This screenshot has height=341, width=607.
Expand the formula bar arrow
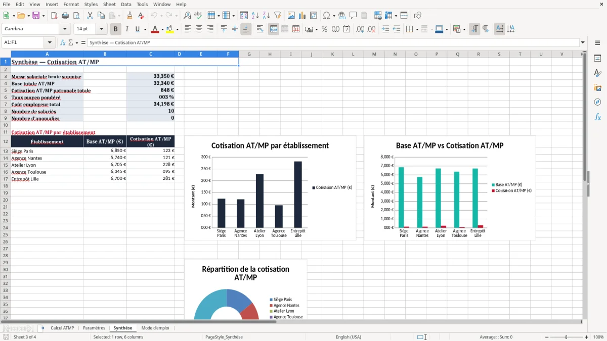point(583,42)
